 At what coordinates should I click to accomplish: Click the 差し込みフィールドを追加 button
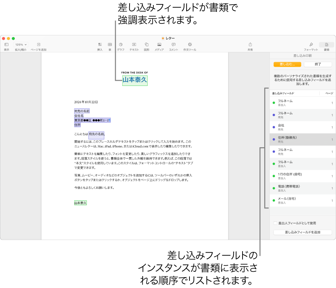tap(302, 232)
